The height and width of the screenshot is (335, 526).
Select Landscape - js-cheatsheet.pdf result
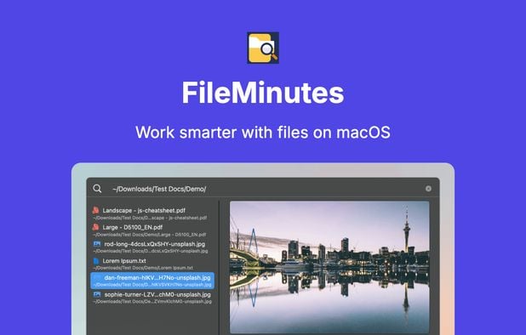pos(152,213)
